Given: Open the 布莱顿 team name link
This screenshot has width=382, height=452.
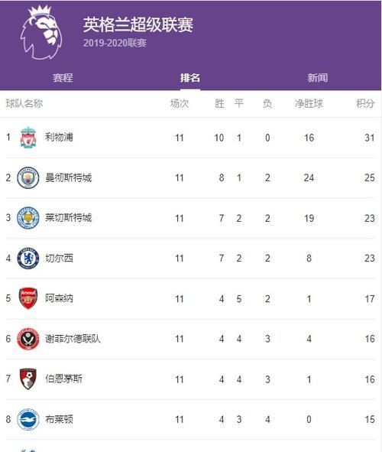Looking at the screenshot, I should [59, 419].
